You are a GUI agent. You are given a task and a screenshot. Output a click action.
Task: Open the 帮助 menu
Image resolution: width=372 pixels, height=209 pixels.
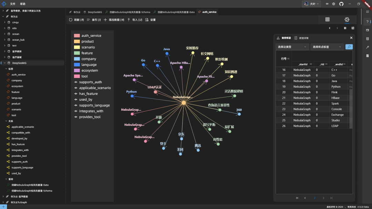(22, 4)
